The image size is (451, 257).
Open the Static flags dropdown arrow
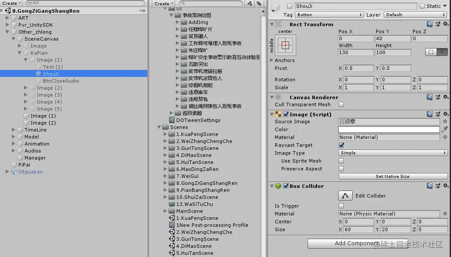(445, 6)
